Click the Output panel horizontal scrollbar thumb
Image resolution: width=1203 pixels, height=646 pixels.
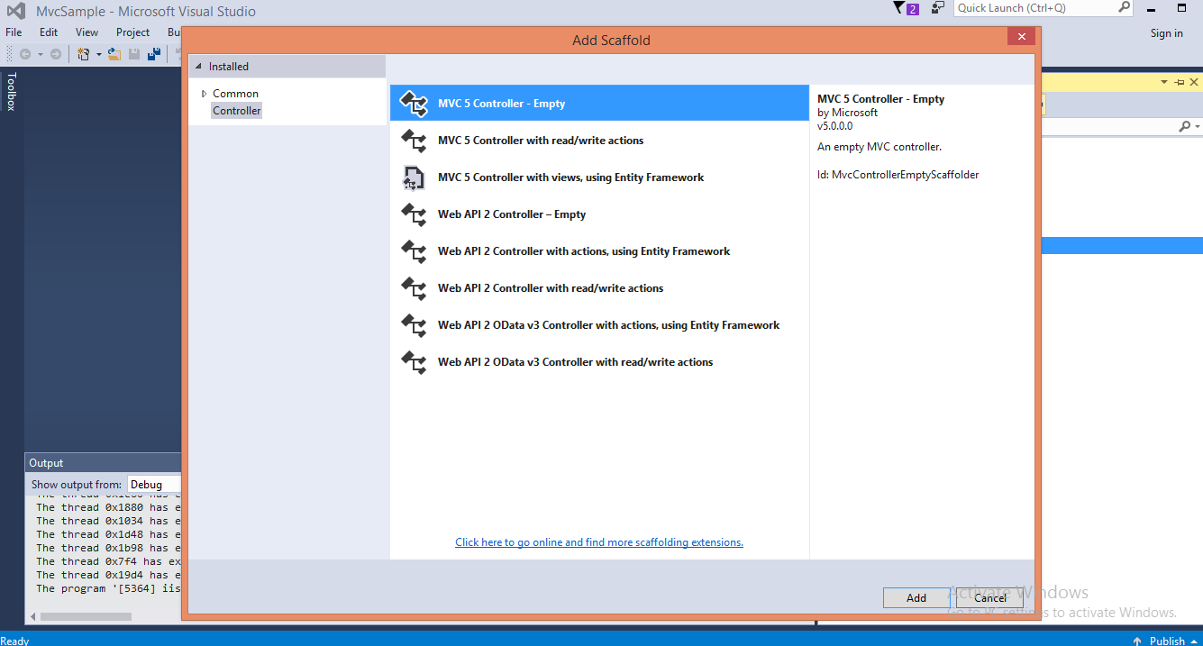click(x=87, y=617)
